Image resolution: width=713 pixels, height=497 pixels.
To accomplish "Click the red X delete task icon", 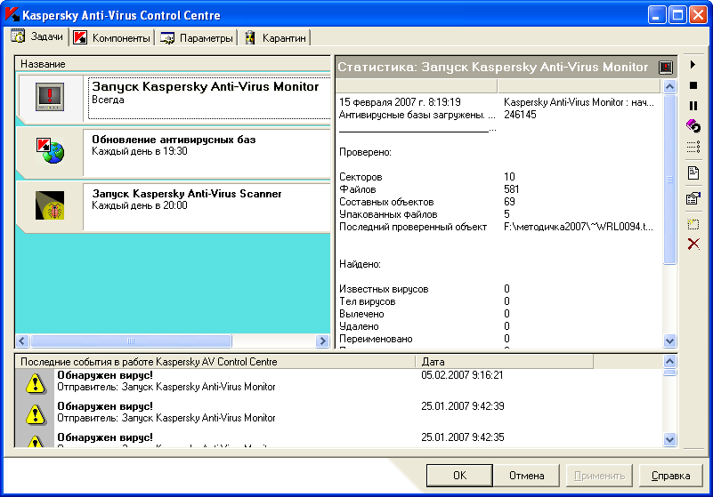I will pos(693,244).
